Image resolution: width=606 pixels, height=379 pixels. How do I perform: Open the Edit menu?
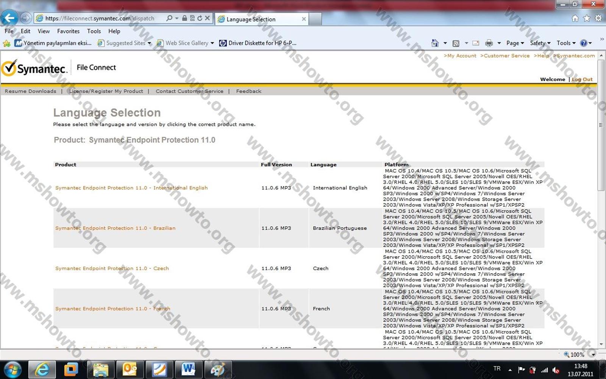click(25, 31)
